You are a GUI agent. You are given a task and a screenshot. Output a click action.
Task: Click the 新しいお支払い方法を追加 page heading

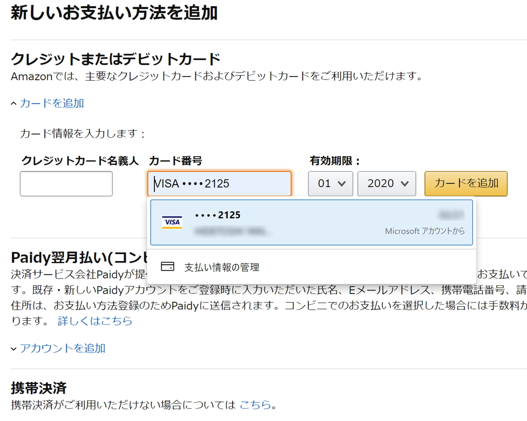[x=114, y=14]
